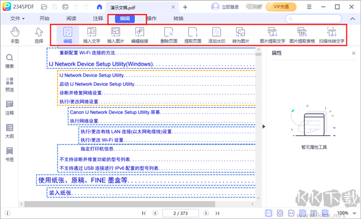Toggle two-page book view icon
361x219 pixels.
pyautogui.click(x=314, y=213)
